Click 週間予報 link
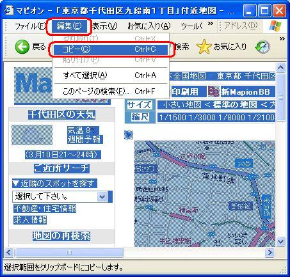 [85, 139]
